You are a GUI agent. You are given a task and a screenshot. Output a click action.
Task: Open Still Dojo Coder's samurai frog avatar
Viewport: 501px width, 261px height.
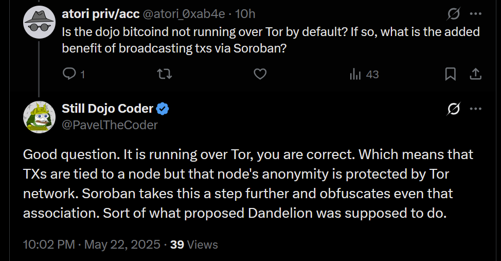(x=40, y=116)
